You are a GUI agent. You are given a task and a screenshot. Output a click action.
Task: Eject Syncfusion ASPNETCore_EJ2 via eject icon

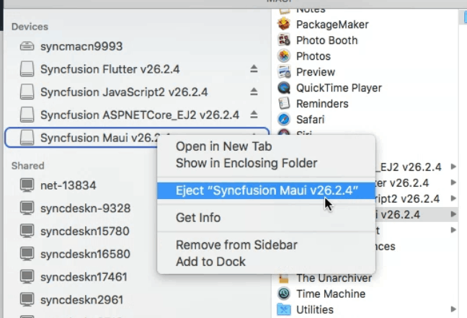[254, 115]
